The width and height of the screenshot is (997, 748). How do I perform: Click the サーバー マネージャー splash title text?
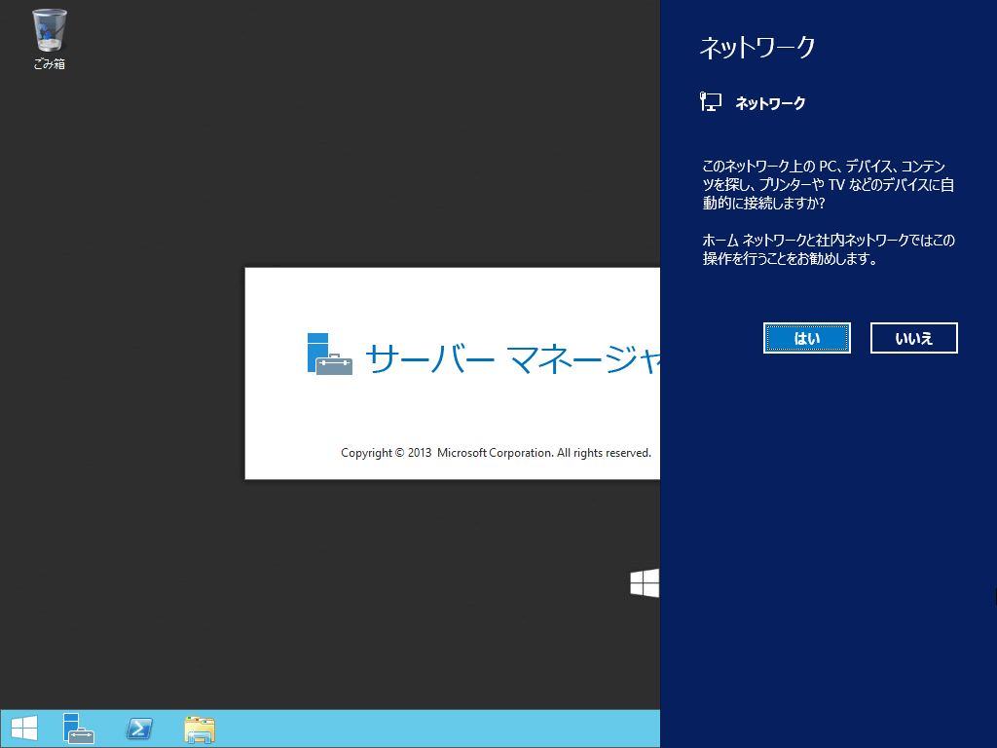[x=512, y=359]
